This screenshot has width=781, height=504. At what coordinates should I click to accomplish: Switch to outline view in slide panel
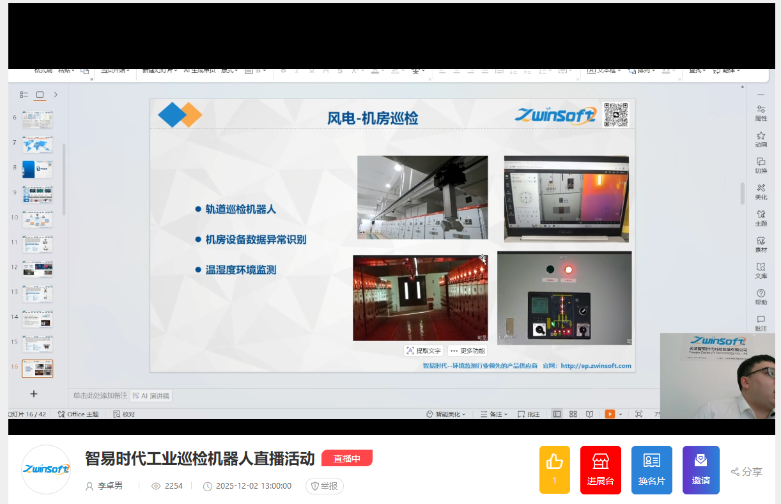24,95
